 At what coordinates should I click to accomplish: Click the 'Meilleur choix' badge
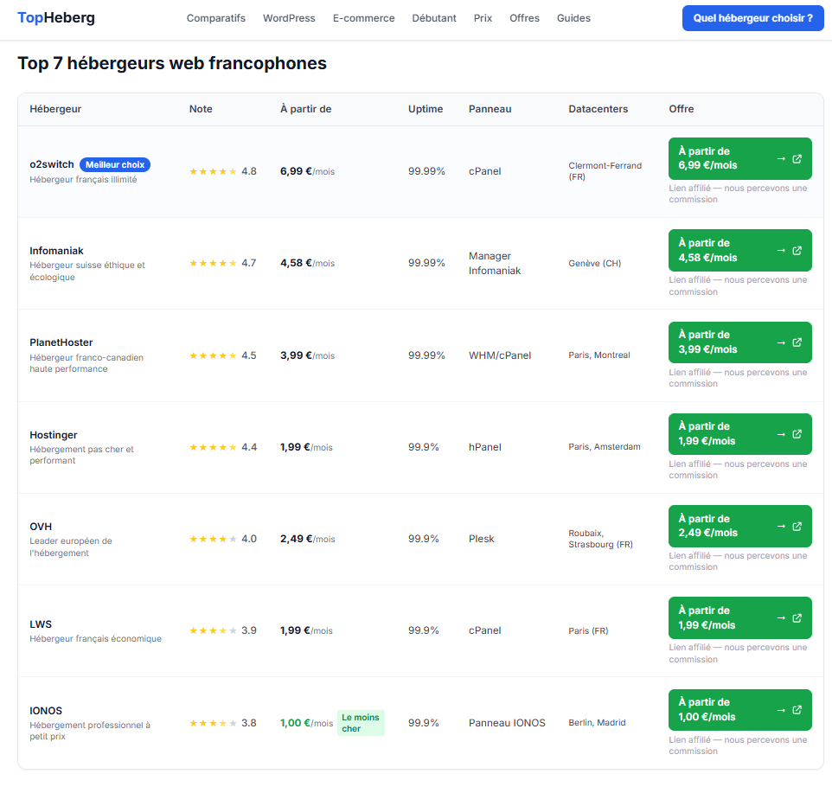(x=115, y=165)
